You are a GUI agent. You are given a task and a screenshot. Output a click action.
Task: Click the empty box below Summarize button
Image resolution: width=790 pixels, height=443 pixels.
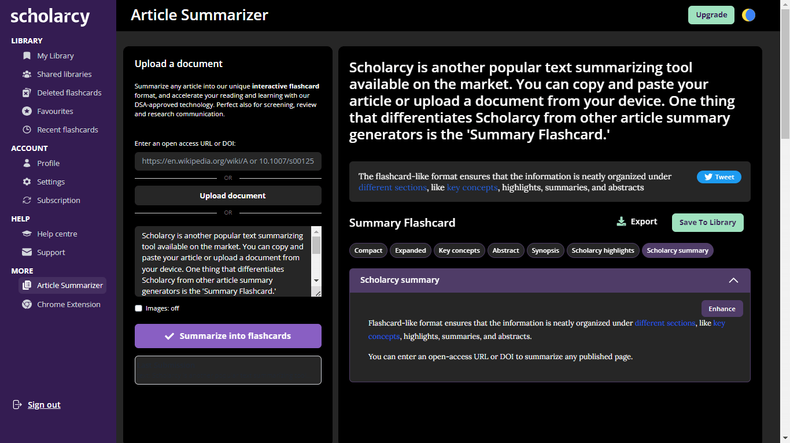pyautogui.click(x=228, y=370)
